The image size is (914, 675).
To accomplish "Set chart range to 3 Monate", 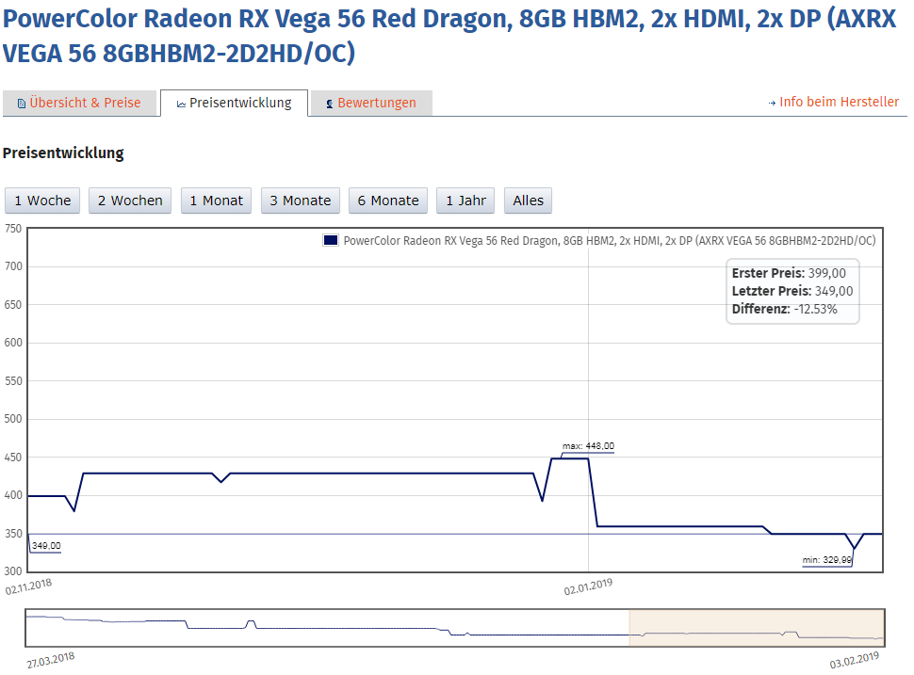I will pos(301,201).
